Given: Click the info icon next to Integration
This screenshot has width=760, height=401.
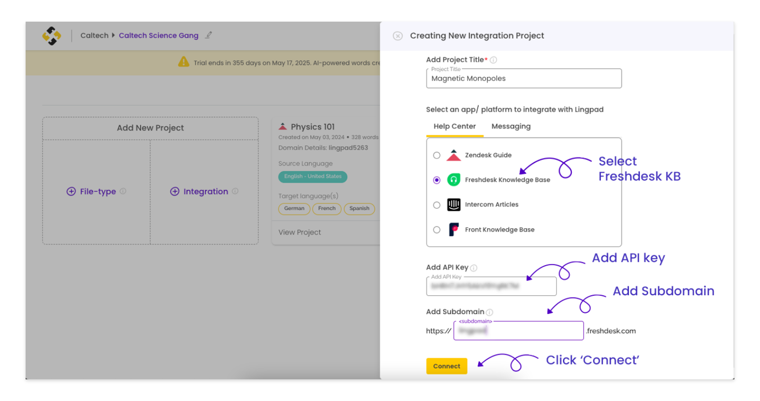Looking at the screenshot, I should pyautogui.click(x=235, y=191).
